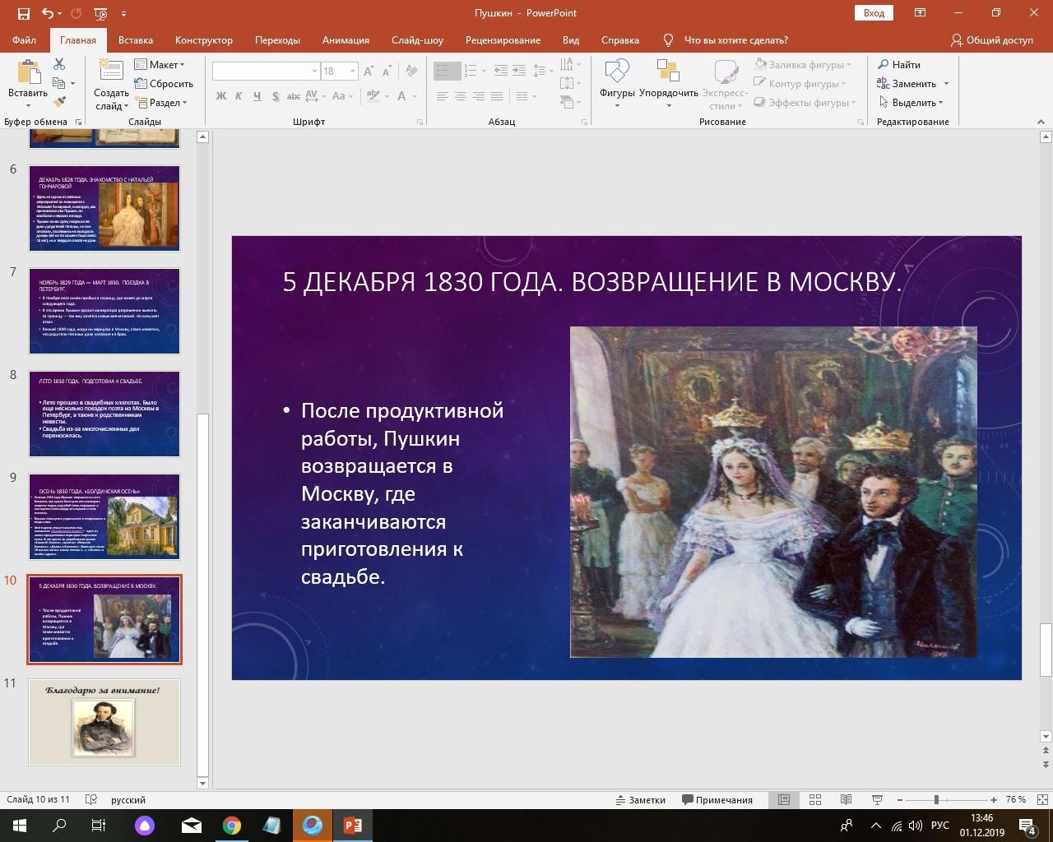Click the Shapes (Фигуры) icon
1053x842 pixels.
click(616, 72)
